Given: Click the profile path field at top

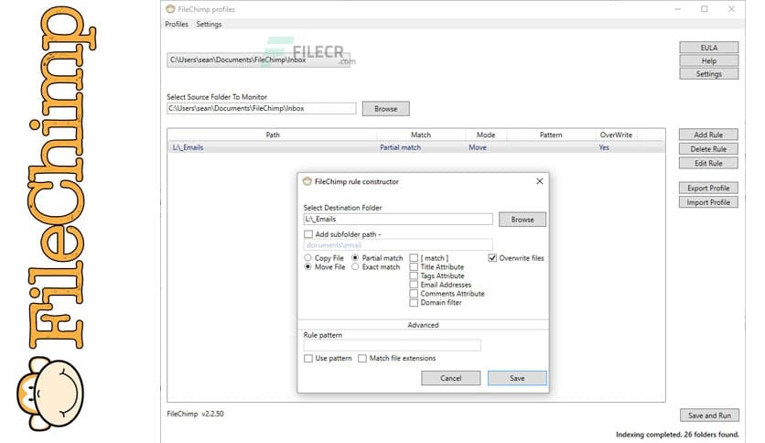Looking at the screenshot, I should (259, 60).
